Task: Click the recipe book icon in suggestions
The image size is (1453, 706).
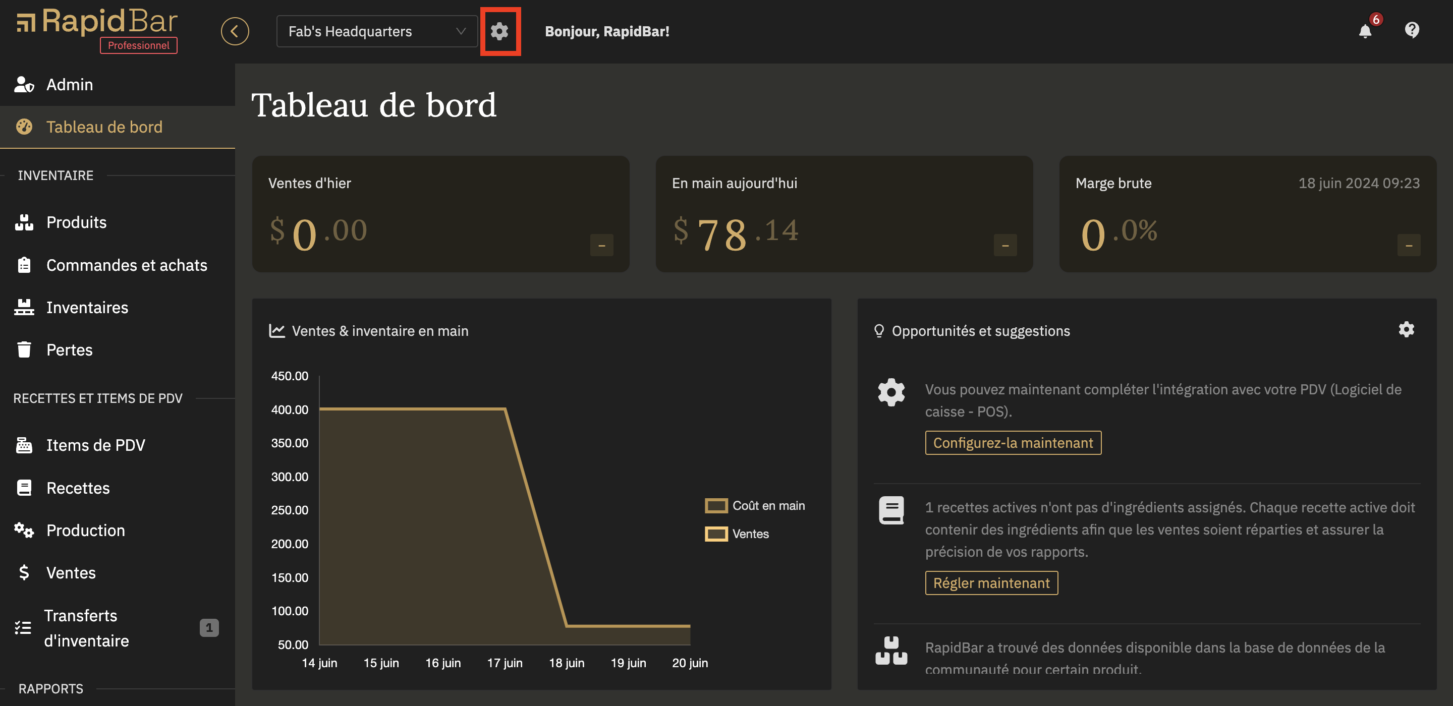Action: pyautogui.click(x=891, y=510)
